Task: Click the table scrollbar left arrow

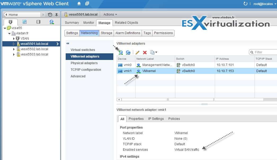Action: tap(119, 100)
